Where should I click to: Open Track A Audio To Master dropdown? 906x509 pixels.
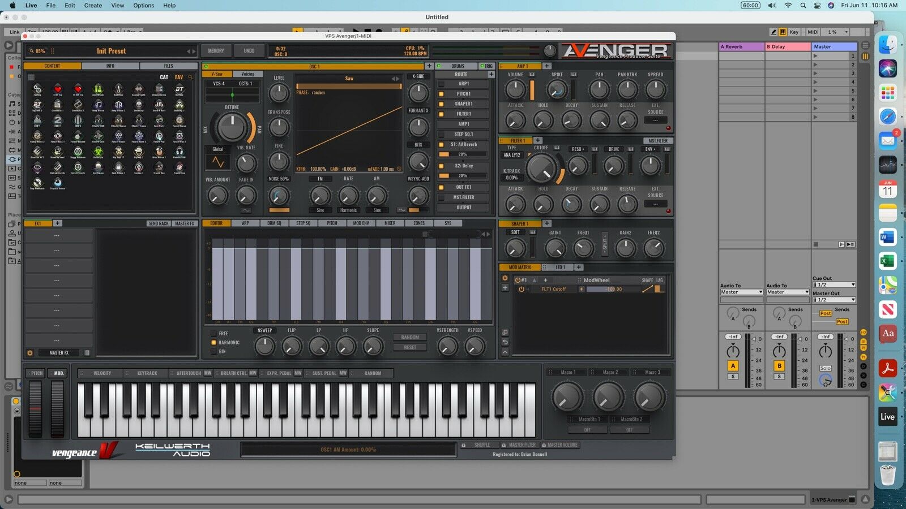[x=741, y=292]
